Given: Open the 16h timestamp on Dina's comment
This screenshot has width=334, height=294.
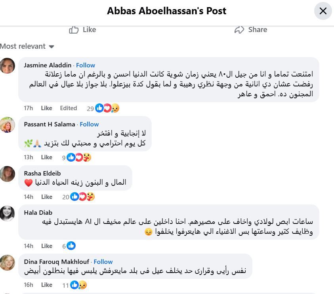Looking at the screenshot, I should point(29,285).
